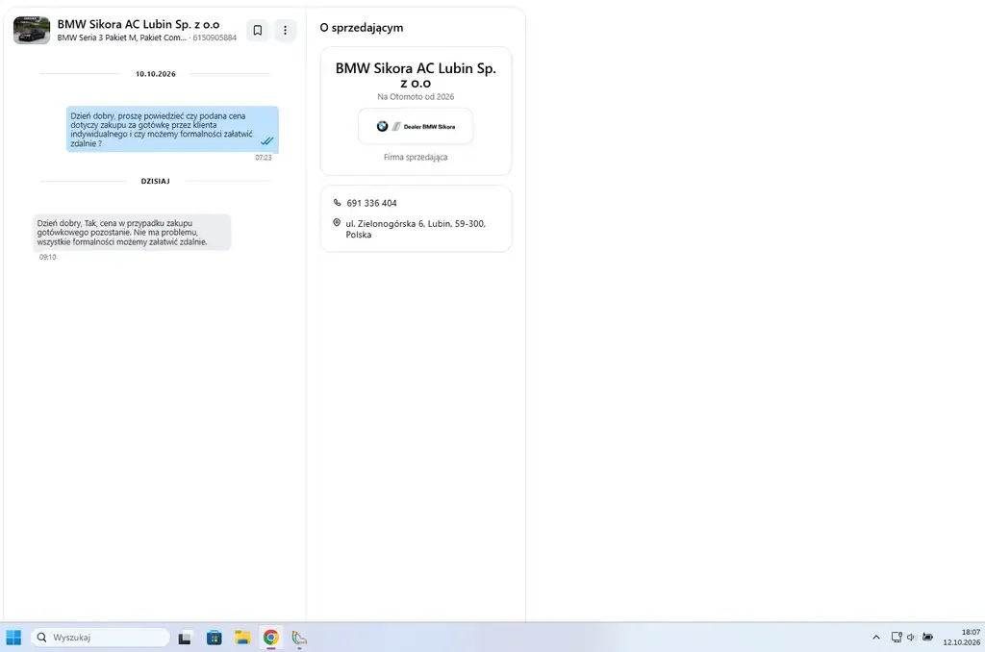Screen dimensions: 985x652
Task: Save conversation with the bookmark icon
Action: [258, 30]
